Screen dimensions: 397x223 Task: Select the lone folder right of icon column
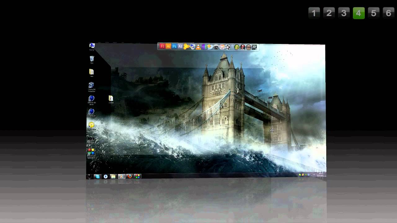click(x=111, y=99)
